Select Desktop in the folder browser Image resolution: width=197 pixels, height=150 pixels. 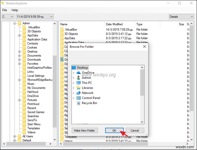[x=83, y=67]
